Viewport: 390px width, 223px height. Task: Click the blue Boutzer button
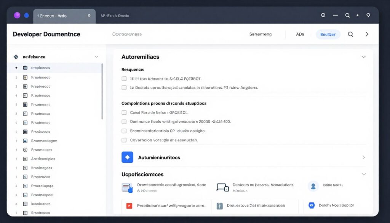pyautogui.click(x=328, y=34)
